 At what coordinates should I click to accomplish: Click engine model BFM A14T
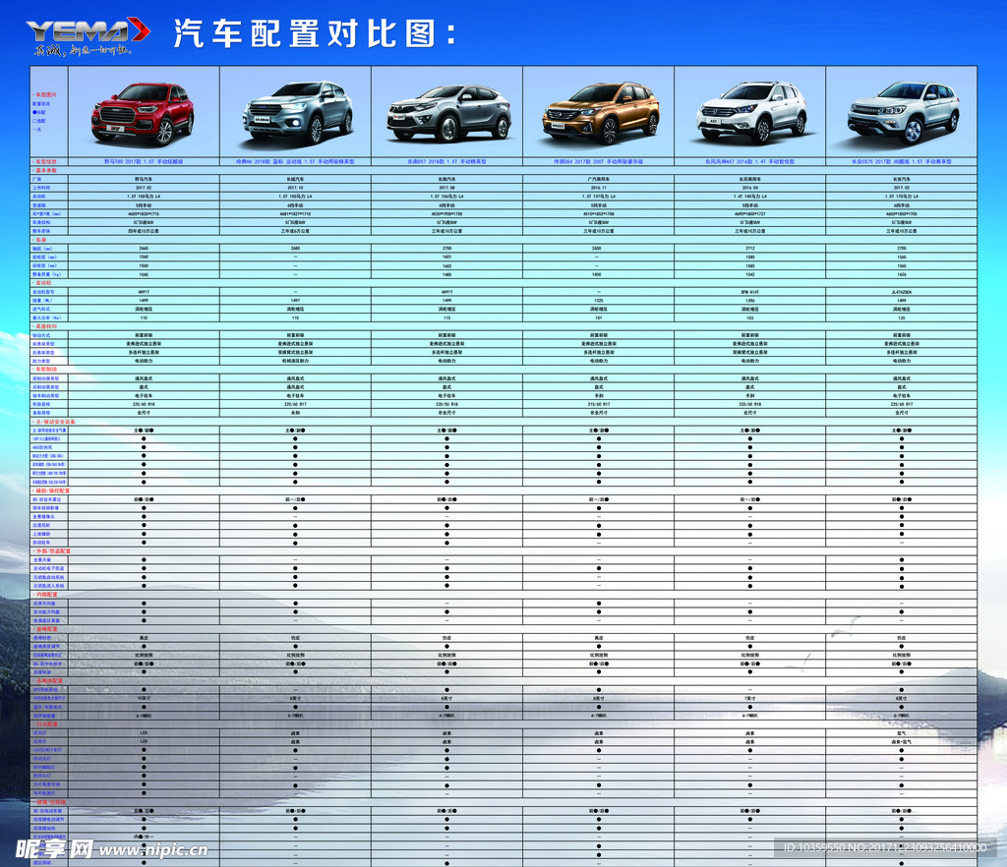tap(750, 292)
